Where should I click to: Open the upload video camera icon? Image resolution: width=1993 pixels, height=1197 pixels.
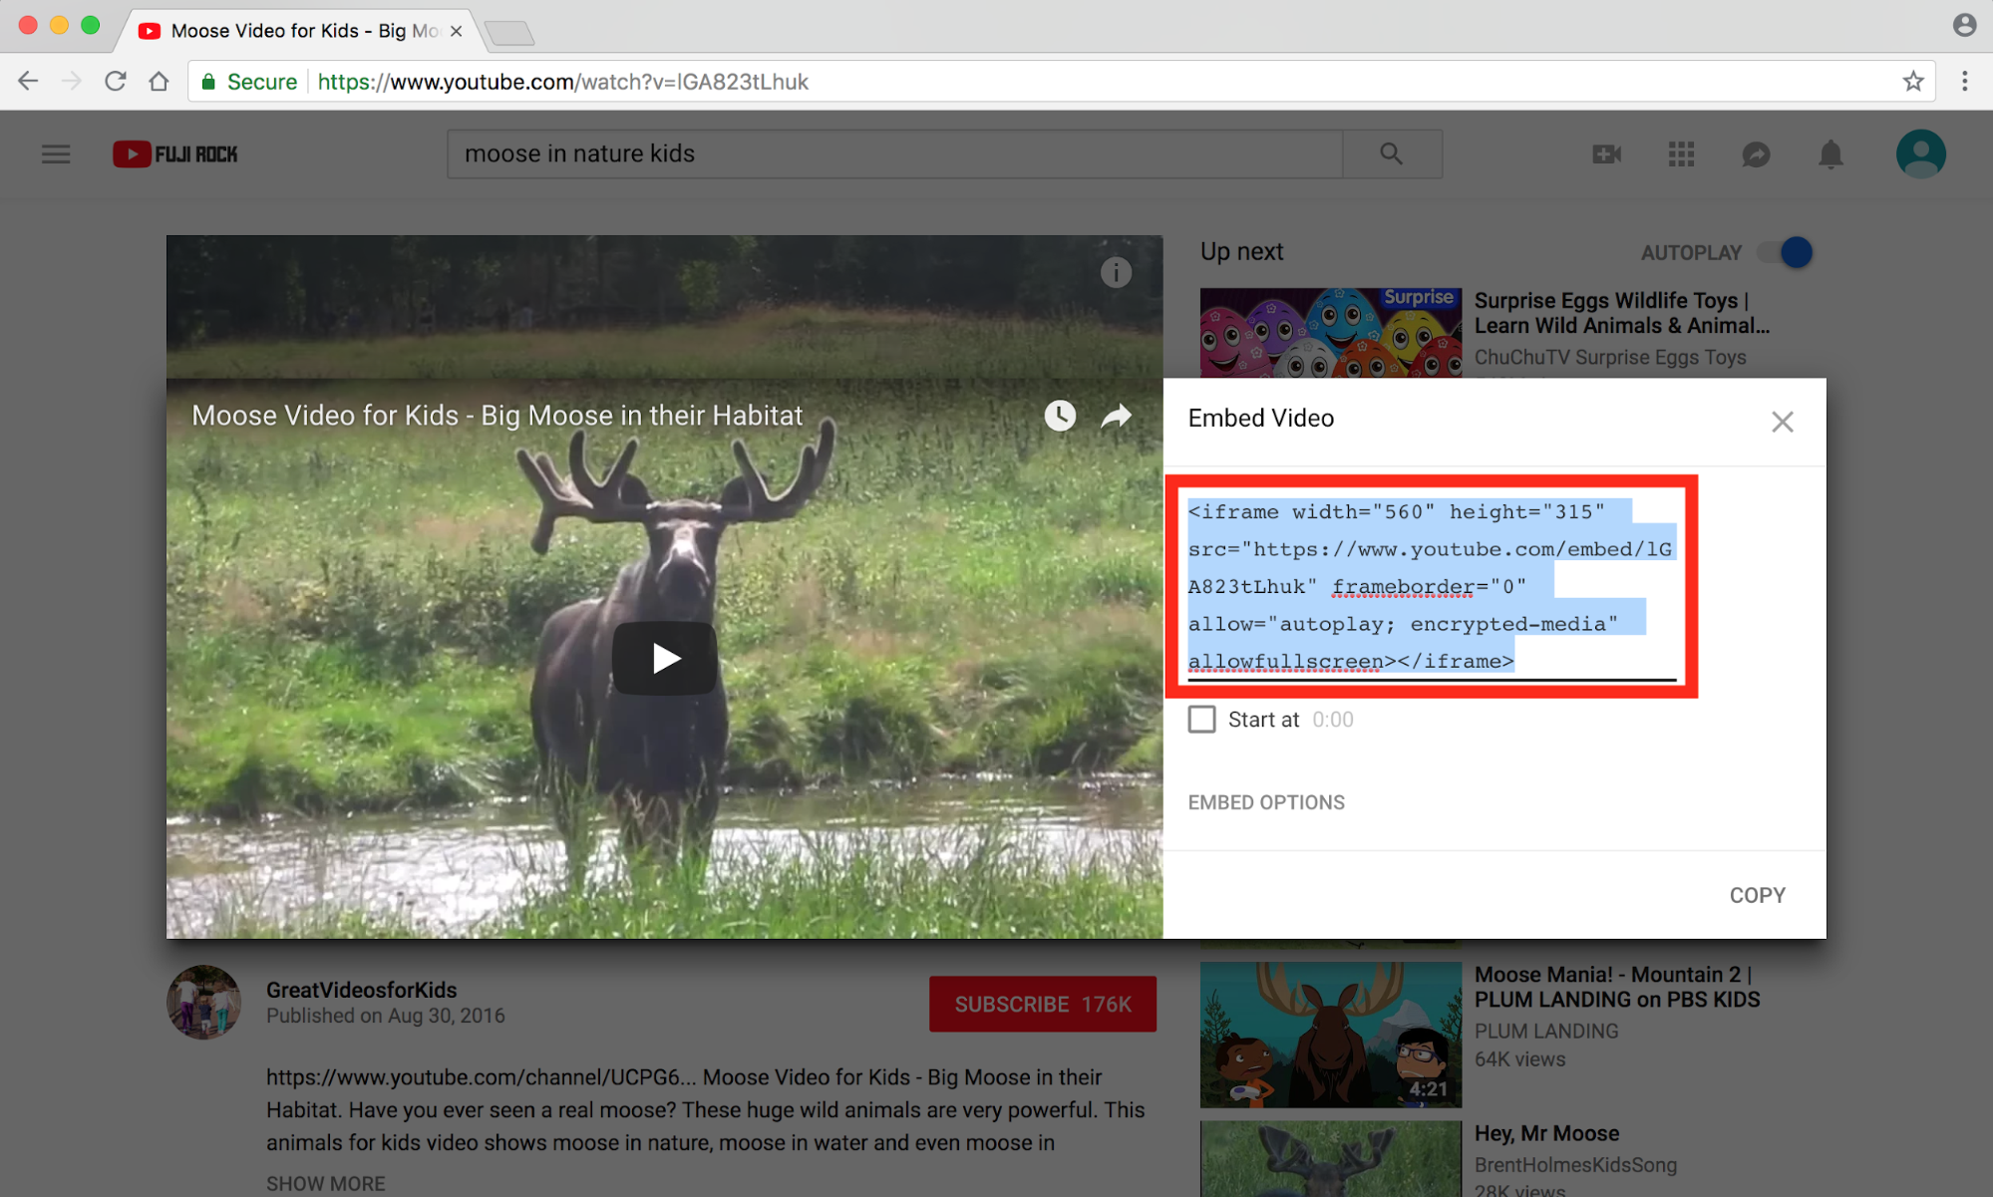[1606, 153]
